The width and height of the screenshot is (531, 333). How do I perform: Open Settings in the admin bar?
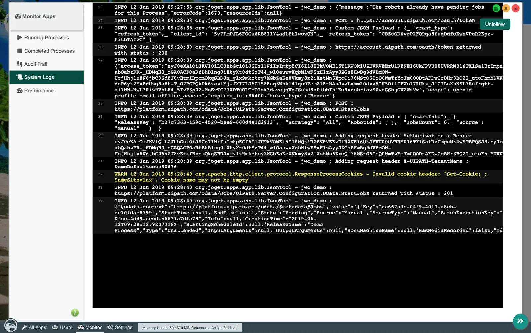tap(120, 327)
